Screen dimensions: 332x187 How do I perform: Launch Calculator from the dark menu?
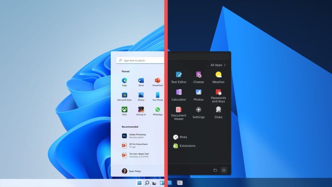tap(179, 95)
